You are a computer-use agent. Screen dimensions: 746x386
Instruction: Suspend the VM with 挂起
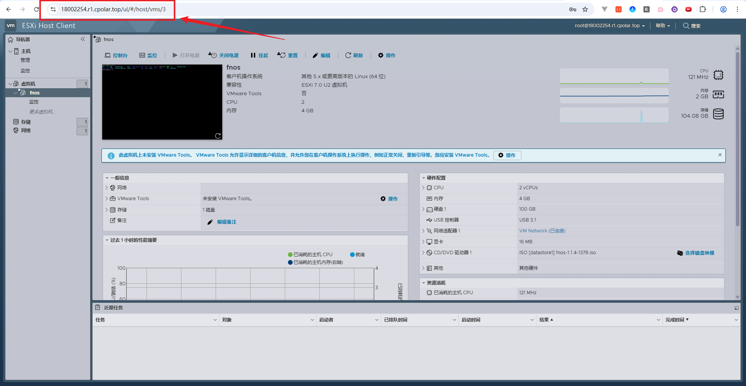(x=259, y=56)
